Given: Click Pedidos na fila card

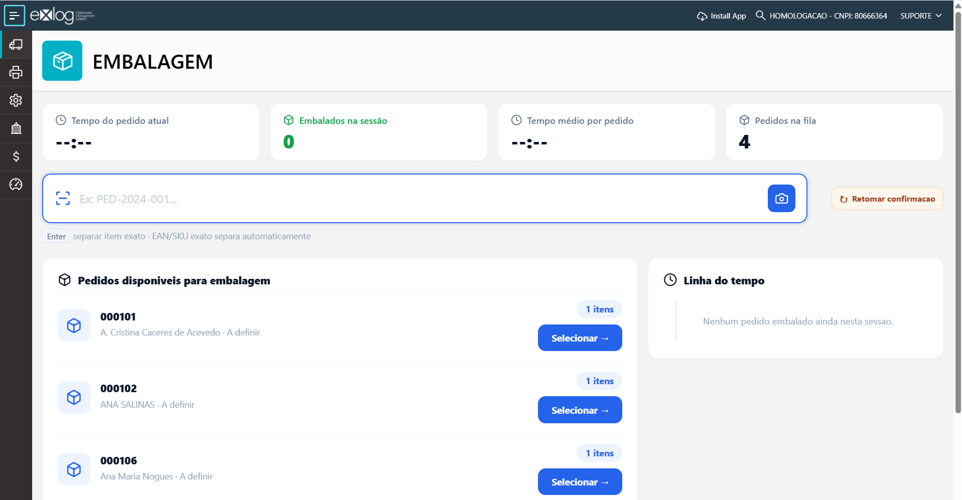Looking at the screenshot, I should [x=835, y=132].
